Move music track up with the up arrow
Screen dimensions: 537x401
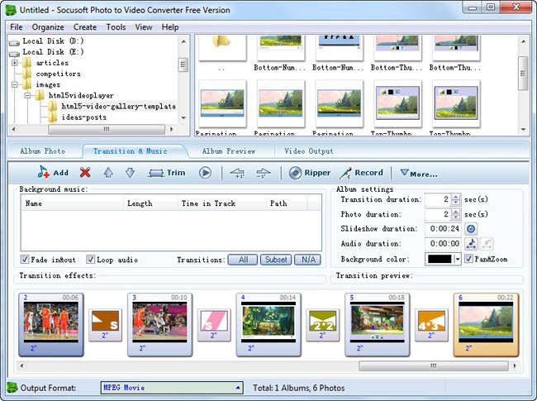click(108, 173)
